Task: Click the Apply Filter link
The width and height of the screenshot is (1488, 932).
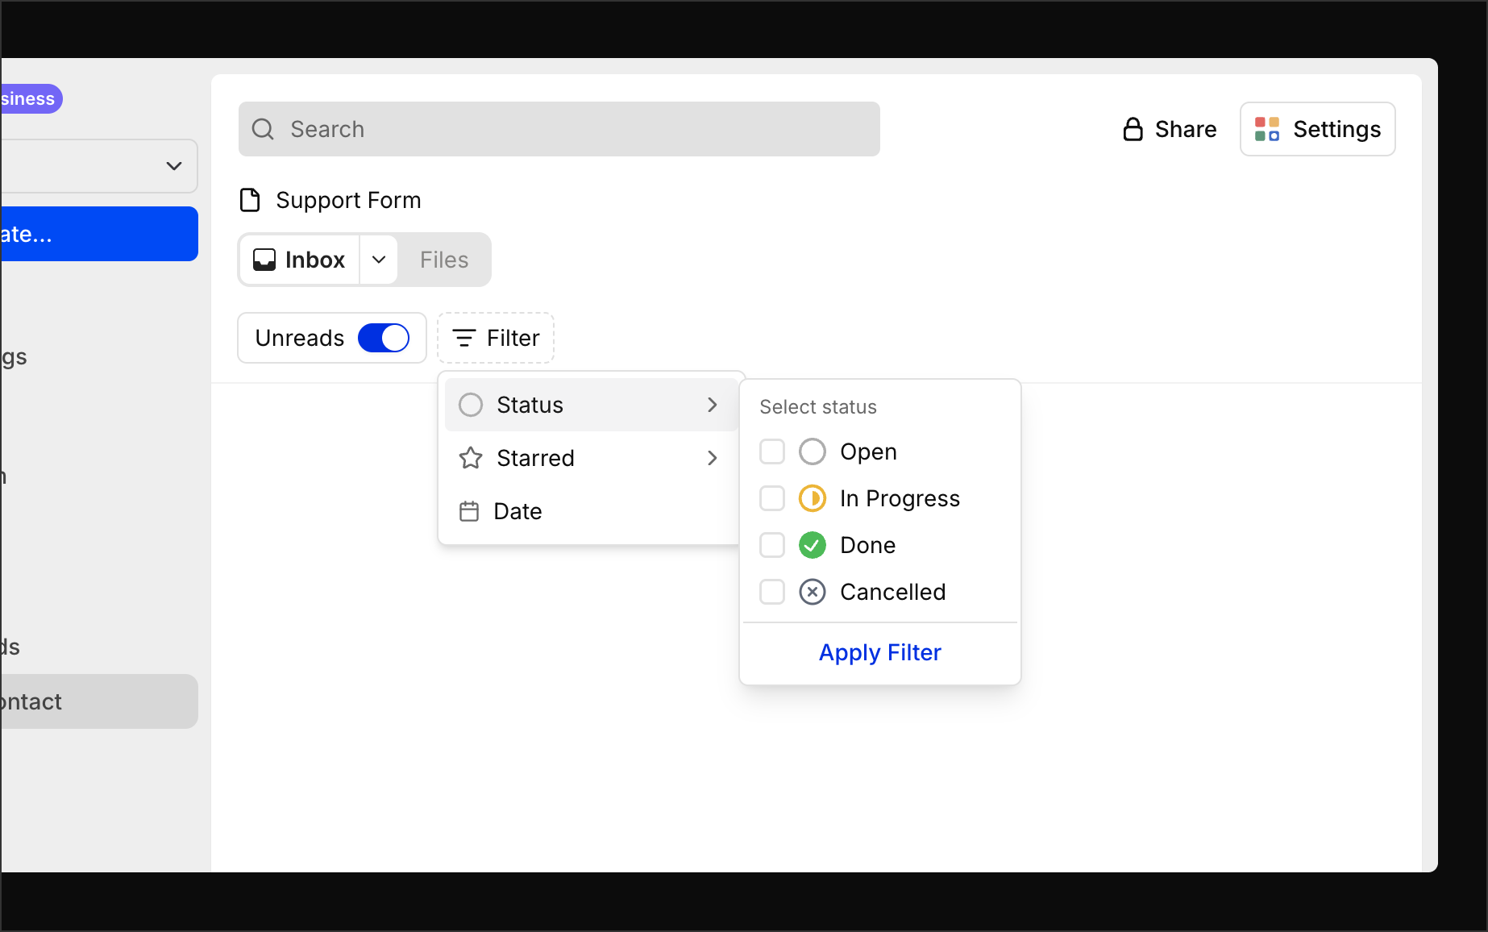Action: pyautogui.click(x=879, y=652)
